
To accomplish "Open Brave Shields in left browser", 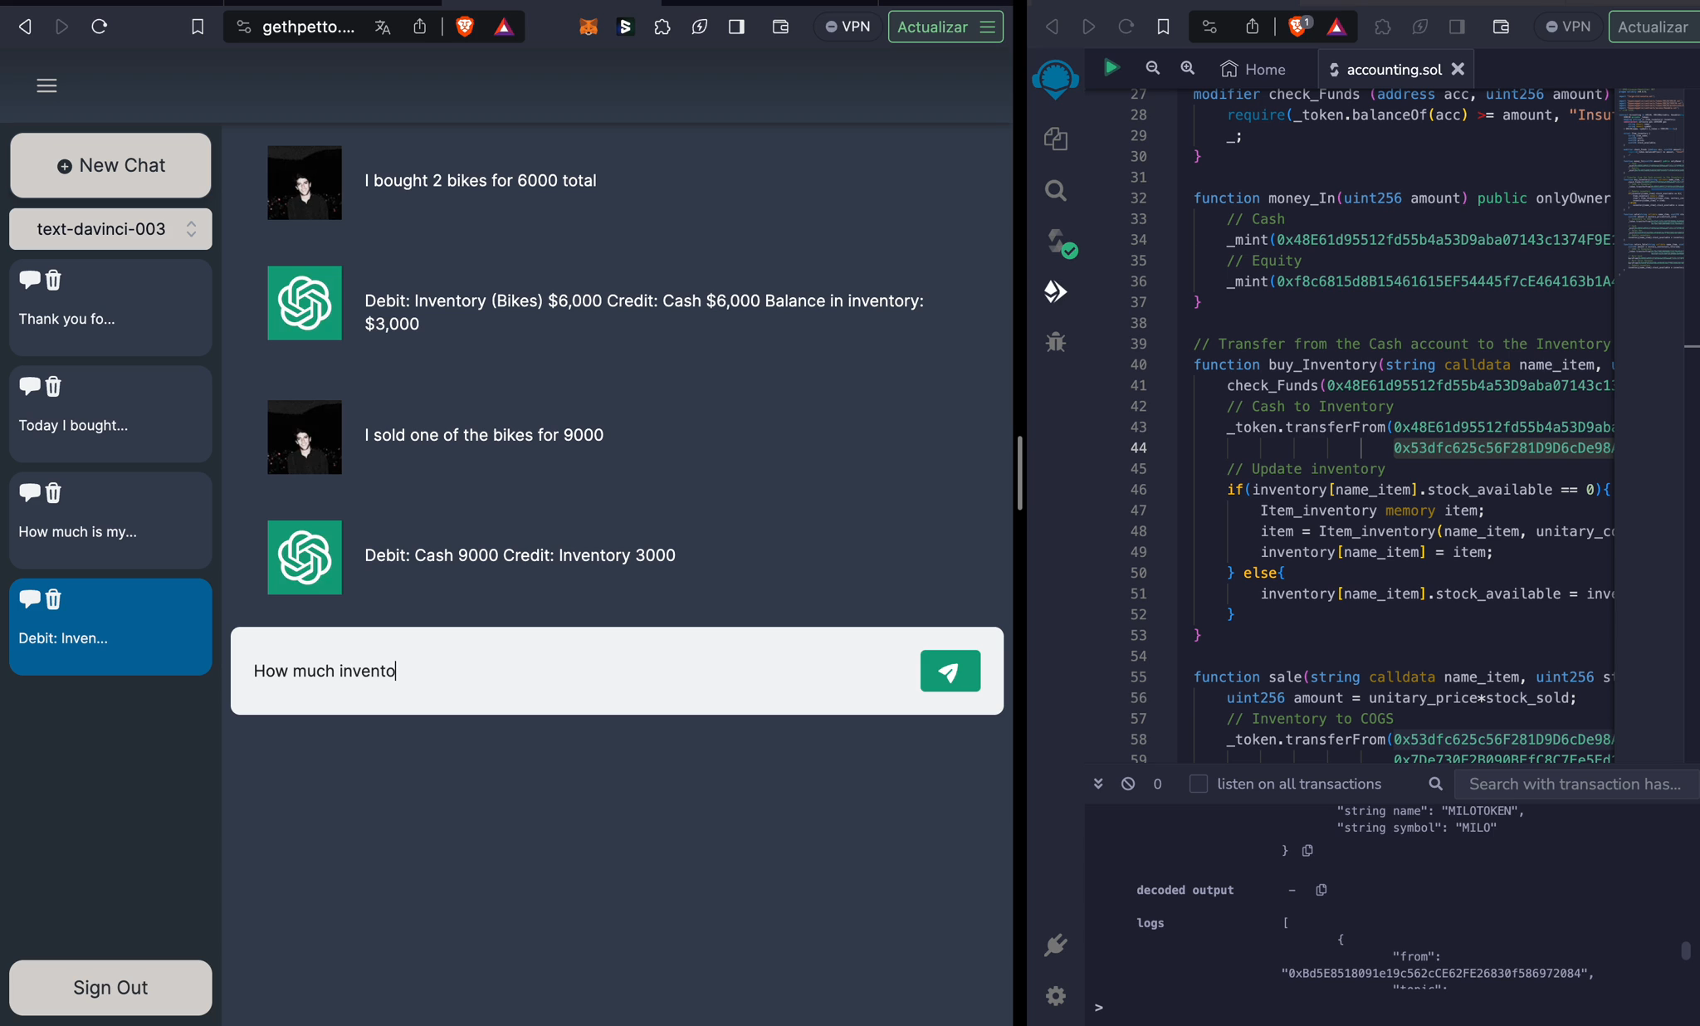I will click(465, 27).
